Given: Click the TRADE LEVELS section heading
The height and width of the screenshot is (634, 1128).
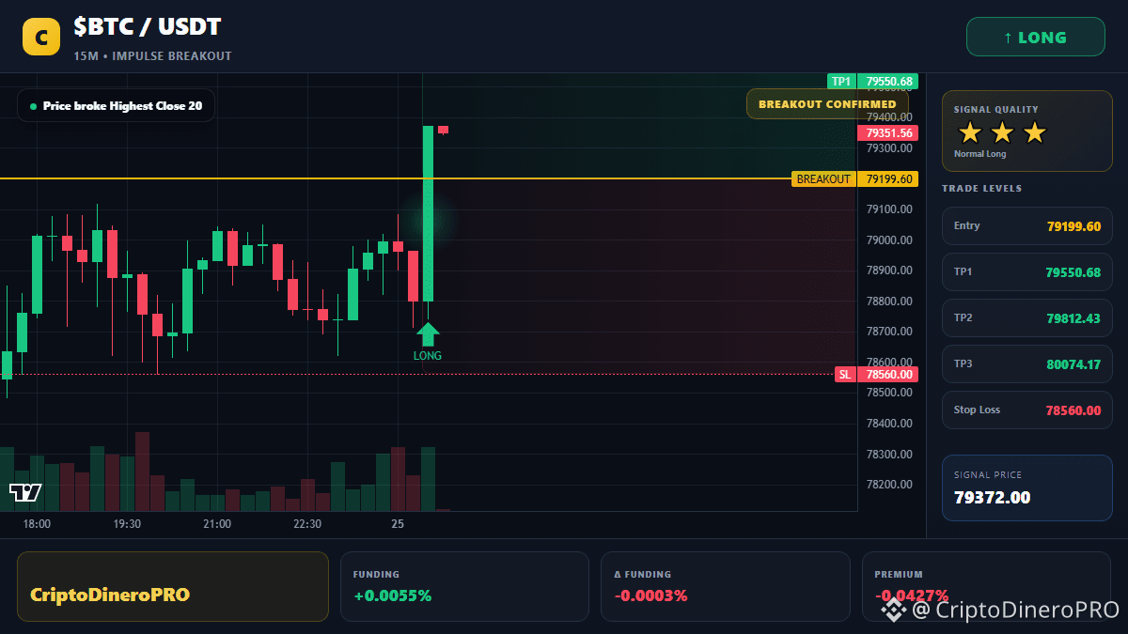Looking at the screenshot, I should pos(981,189).
